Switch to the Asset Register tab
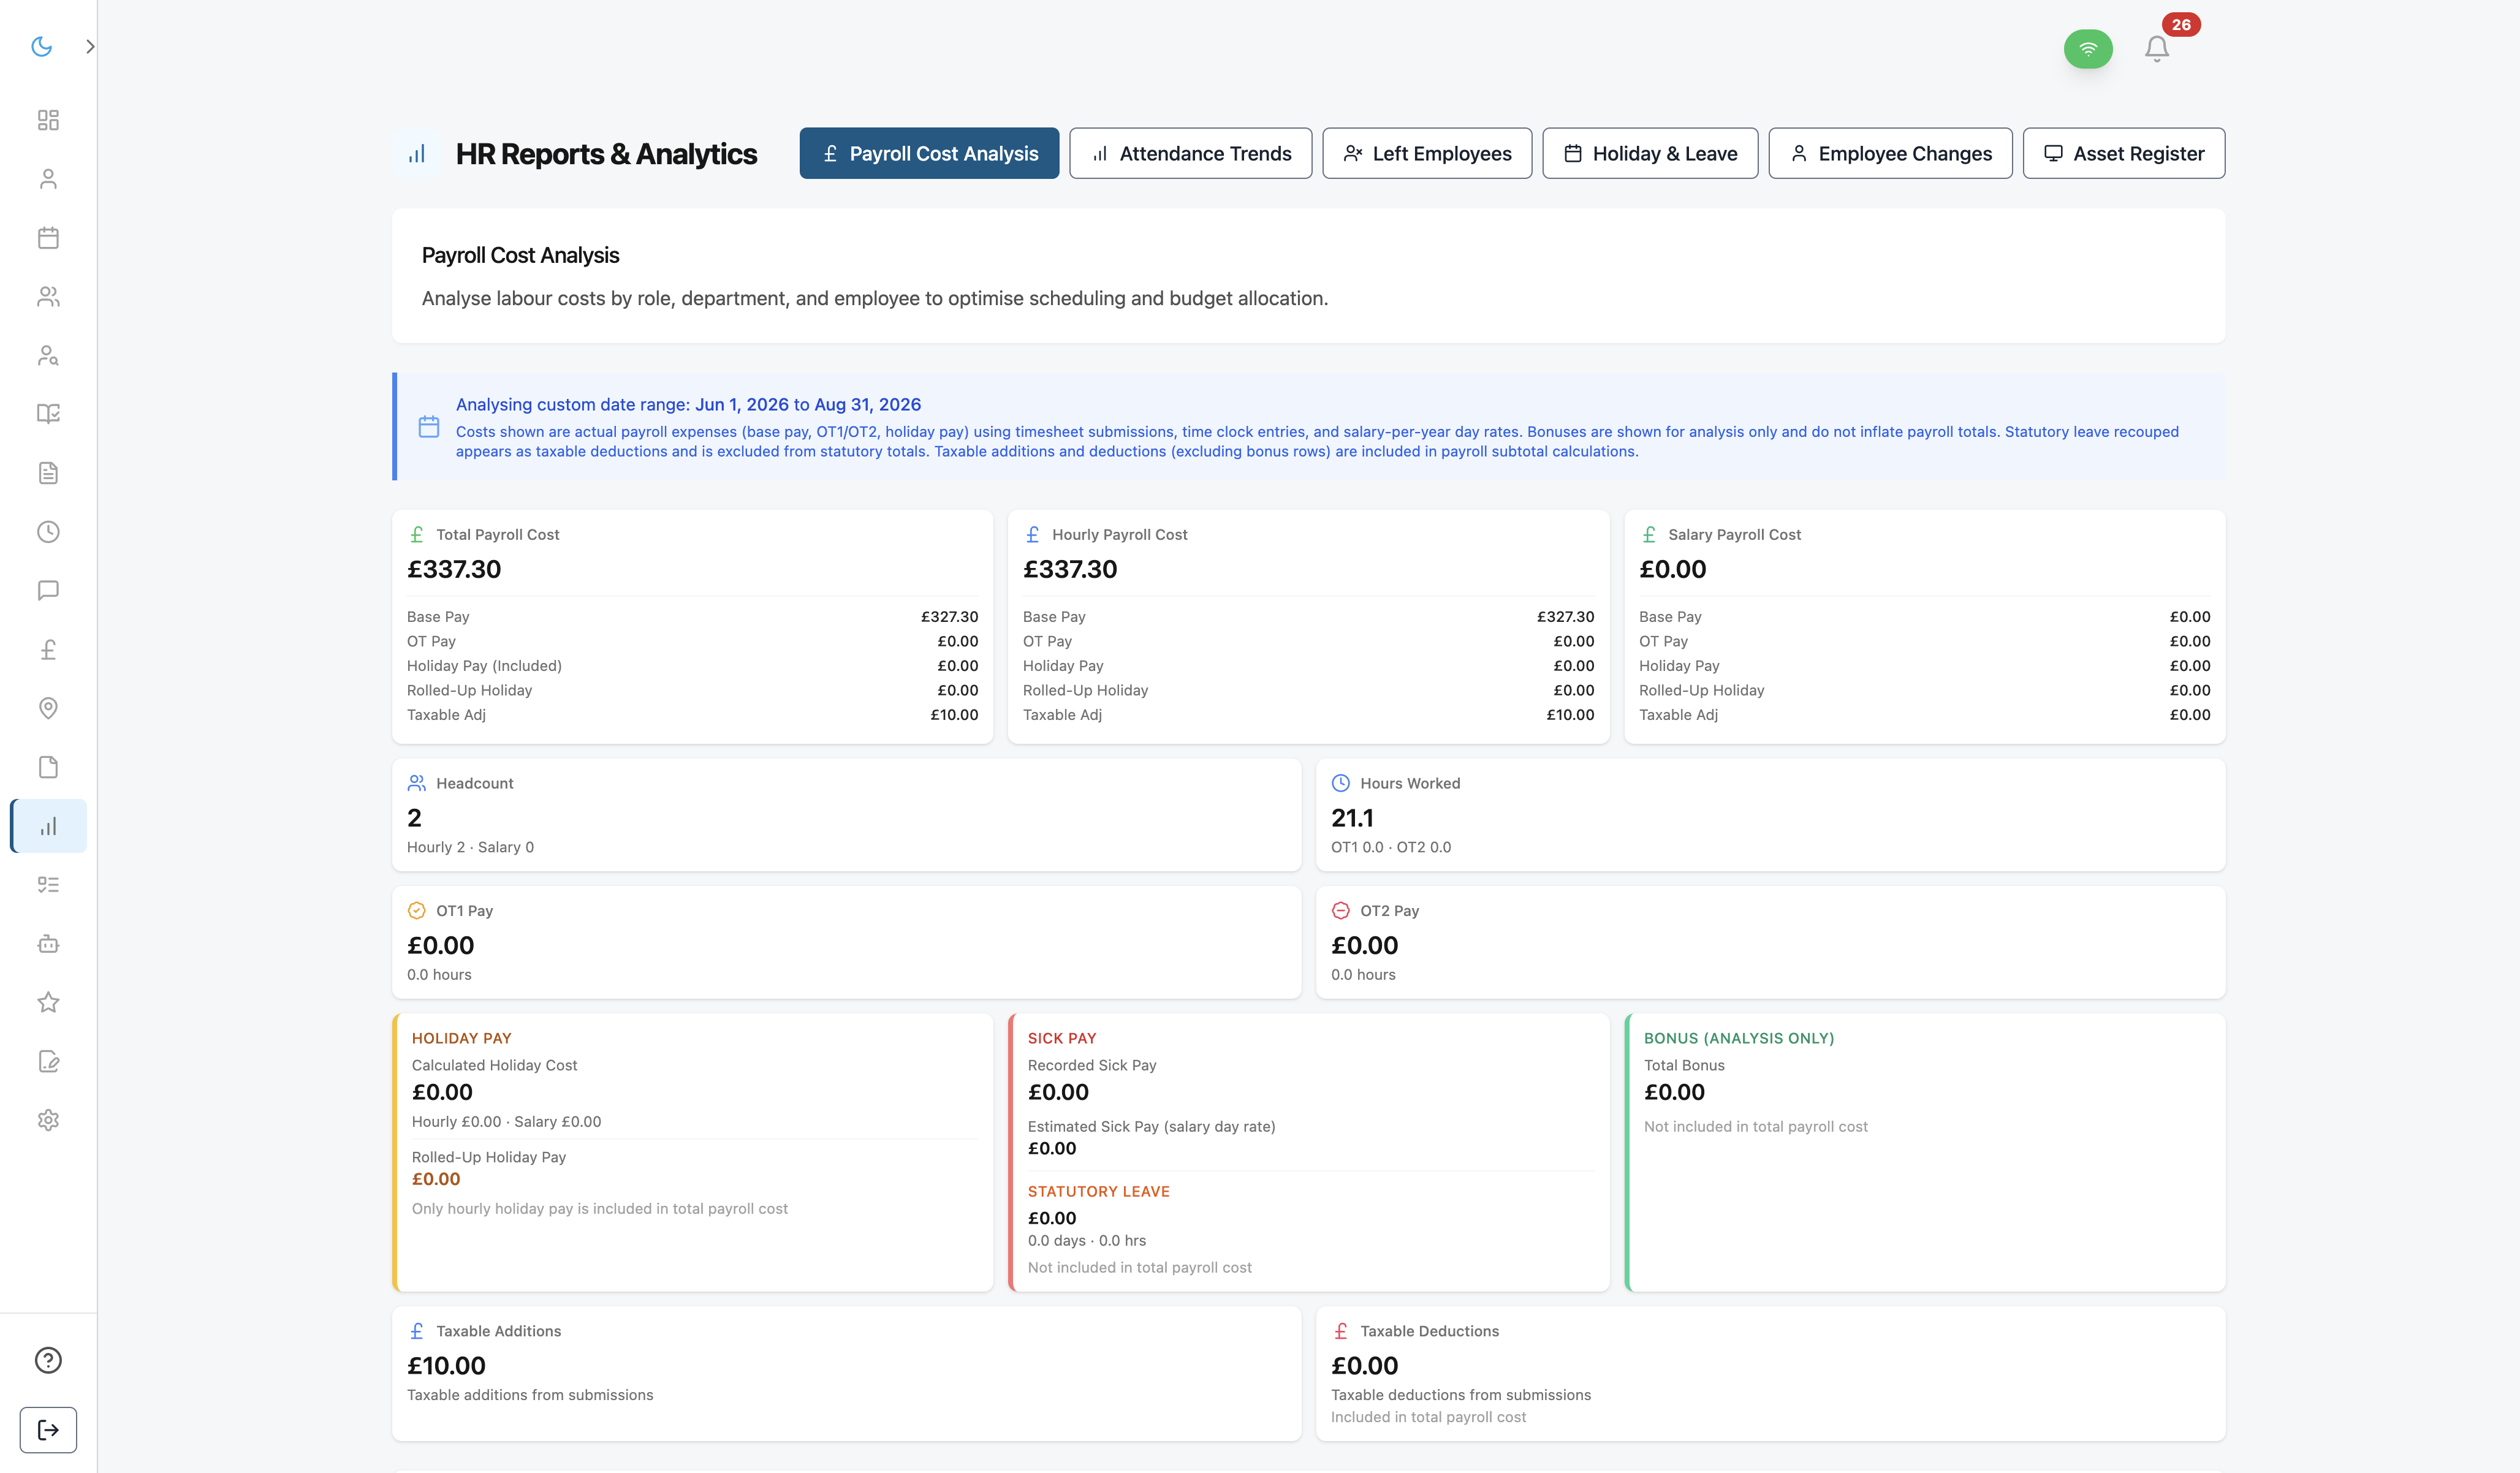The height and width of the screenshot is (1473, 2520). pos(2124,153)
